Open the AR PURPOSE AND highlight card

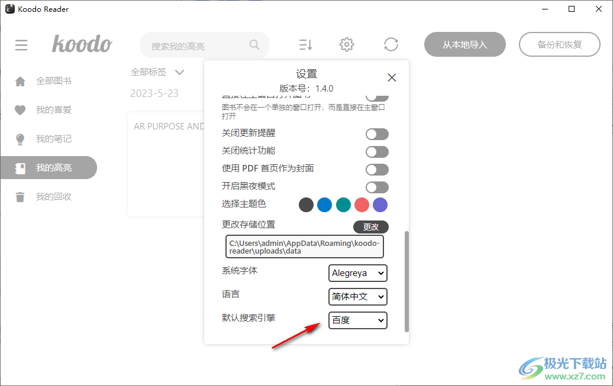pos(166,164)
